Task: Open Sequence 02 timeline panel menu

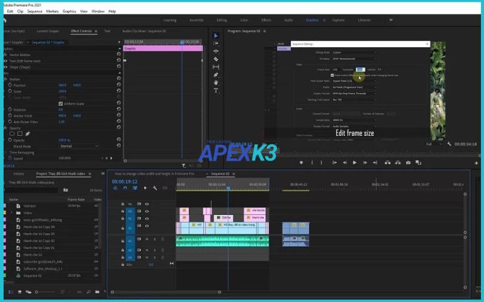Action: point(234,174)
